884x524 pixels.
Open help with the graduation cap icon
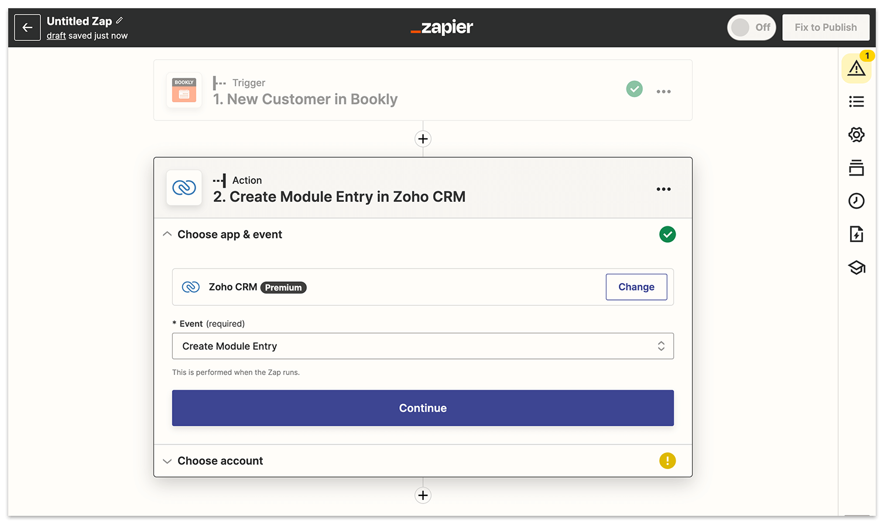[856, 267]
